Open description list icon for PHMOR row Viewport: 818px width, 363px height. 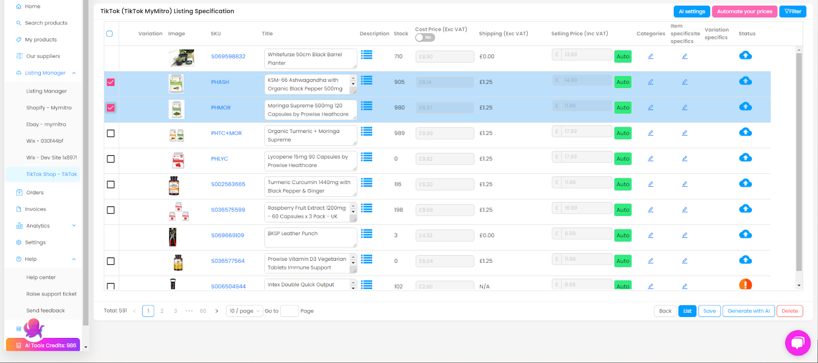click(x=367, y=106)
